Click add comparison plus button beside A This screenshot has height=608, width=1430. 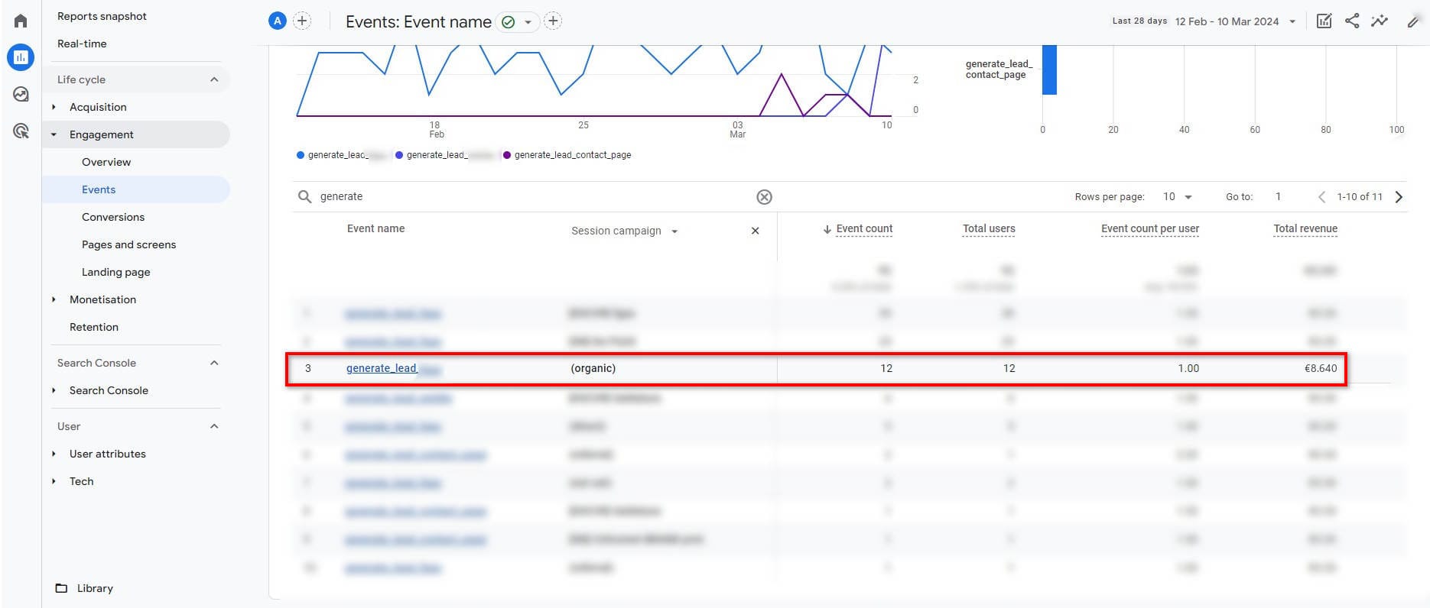pos(302,21)
